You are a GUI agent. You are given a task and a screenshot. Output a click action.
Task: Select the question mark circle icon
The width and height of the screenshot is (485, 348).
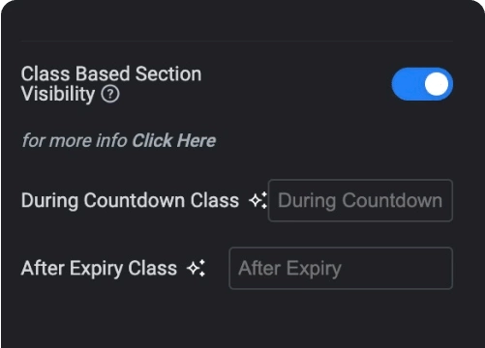click(110, 94)
